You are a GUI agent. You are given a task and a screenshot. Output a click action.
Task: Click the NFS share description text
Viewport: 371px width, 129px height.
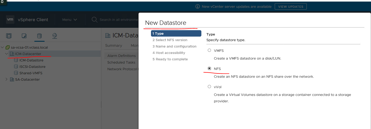click(x=264, y=76)
